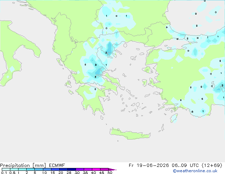225x174 pixels.
Task: Click the weatheronline.co.uk copyright link
Action: tap(195, 171)
